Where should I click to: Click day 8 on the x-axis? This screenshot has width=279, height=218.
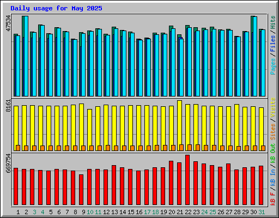[x=75, y=212]
